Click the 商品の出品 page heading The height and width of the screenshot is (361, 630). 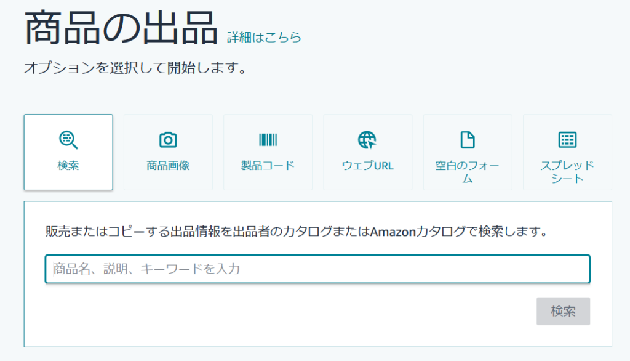pos(121,27)
